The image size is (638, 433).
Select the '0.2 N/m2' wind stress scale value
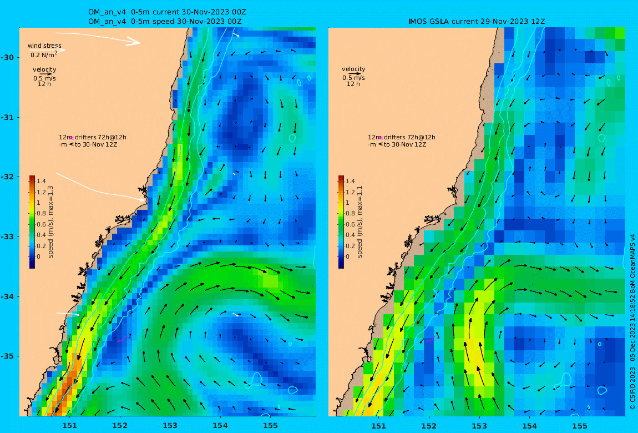point(43,54)
